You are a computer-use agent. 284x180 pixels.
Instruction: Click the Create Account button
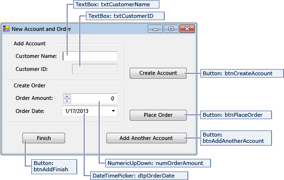pyautogui.click(x=158, y=73)
